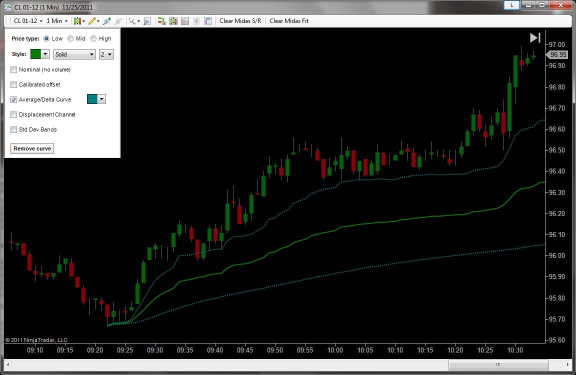Open the Solid line style dropdown
This screenshot has width=576, height=375.
74,54
